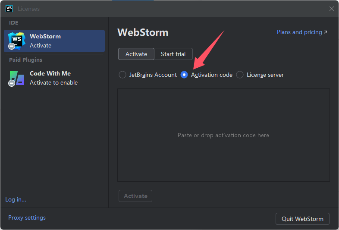Focus the activation code paste area
This screenshot has width=339, height=230.
tap(223, 135)
